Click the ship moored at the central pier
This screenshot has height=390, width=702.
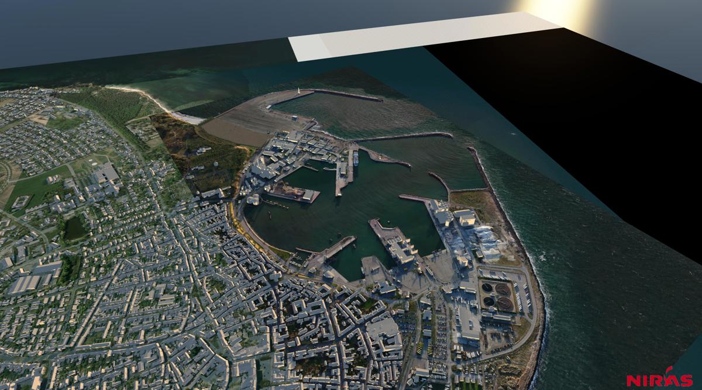pyautogui.click(x=355, y=157)
